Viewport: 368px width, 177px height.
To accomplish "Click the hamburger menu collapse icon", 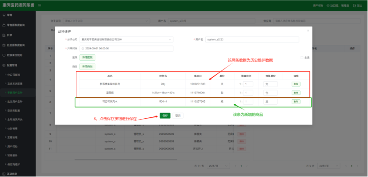I will coord(40,5).
